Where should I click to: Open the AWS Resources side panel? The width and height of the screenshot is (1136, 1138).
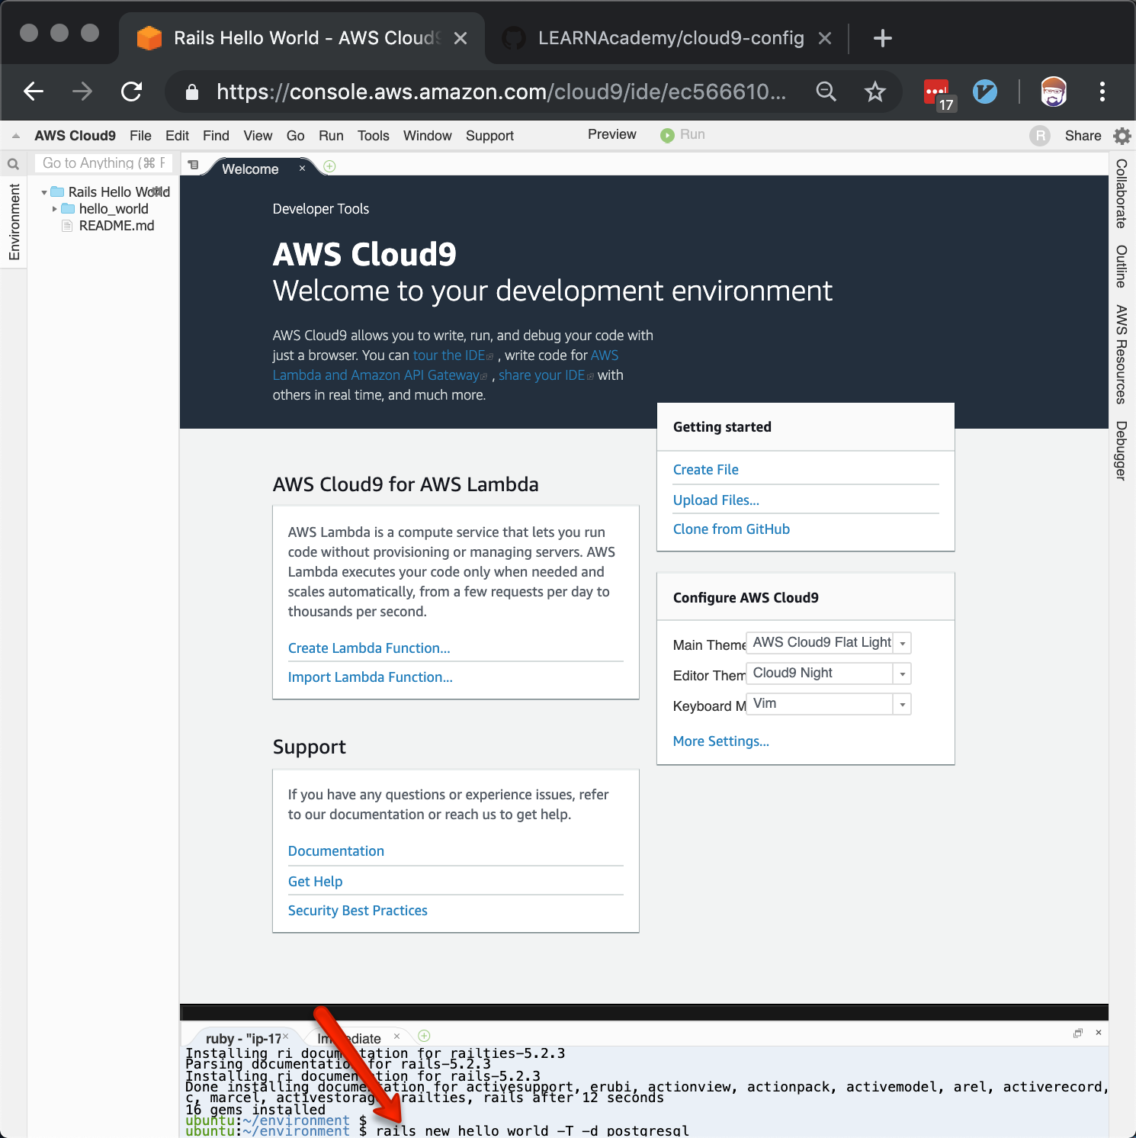(1122, 355)
